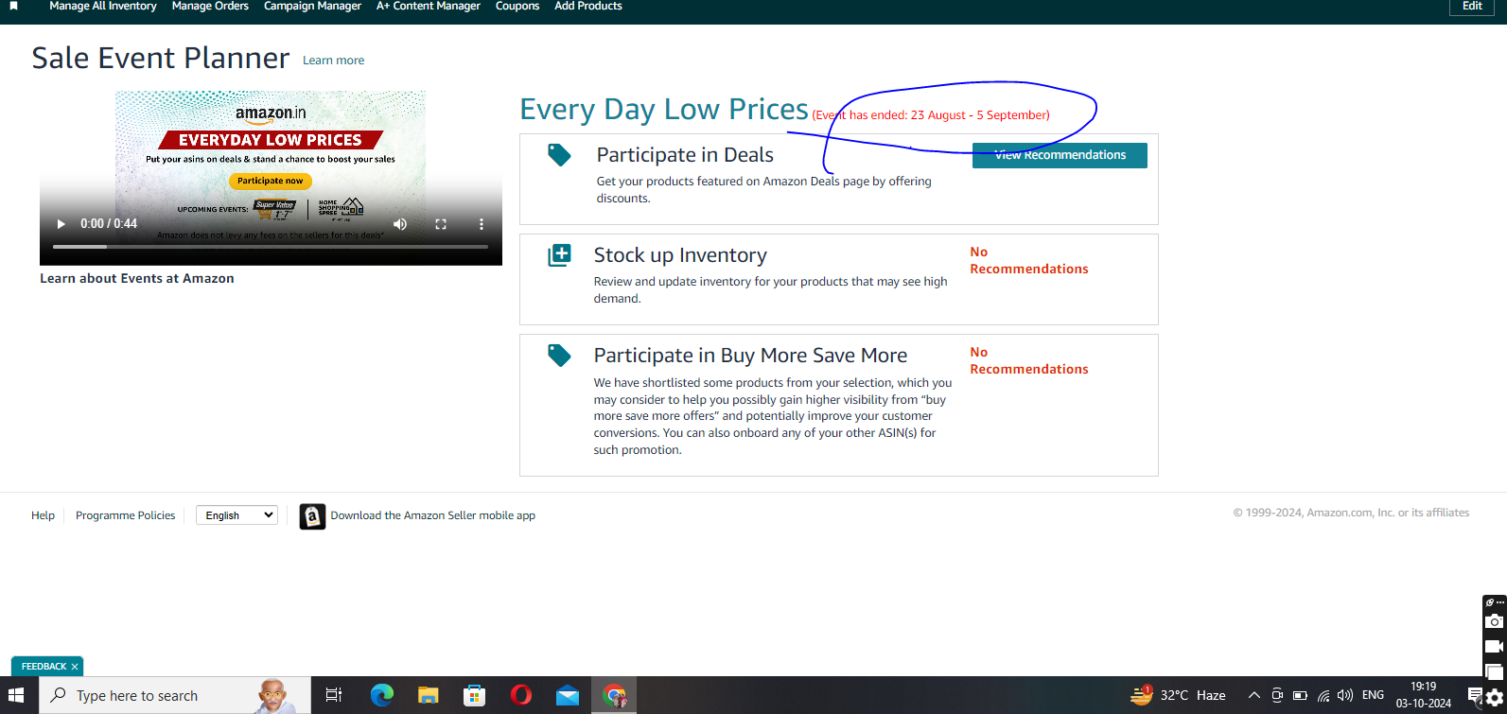1507x714 pixels.
Task: Open volume control in system tray
Action: point(1345,695)
